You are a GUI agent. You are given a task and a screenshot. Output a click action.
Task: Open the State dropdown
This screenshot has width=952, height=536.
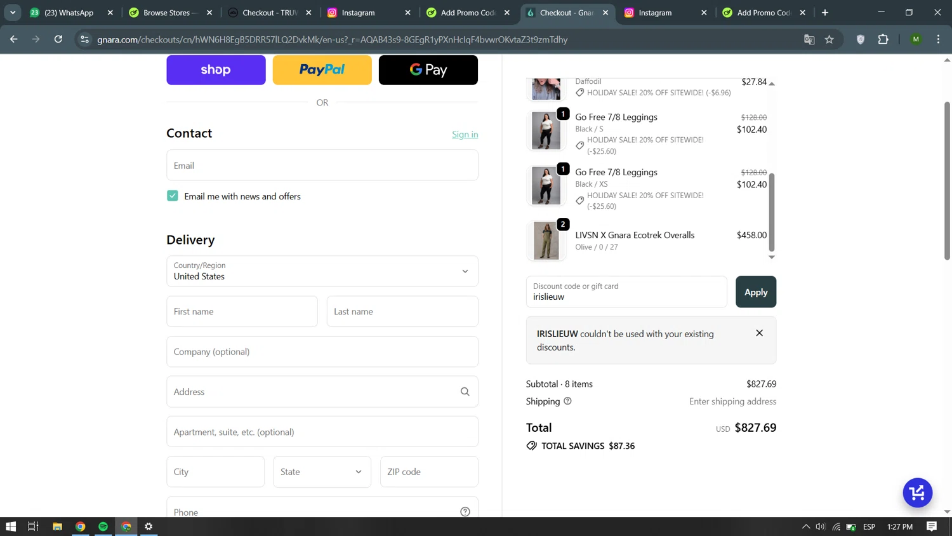click(x=322, y=472)
